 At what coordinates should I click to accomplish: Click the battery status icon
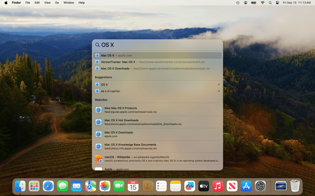pyautogui.click(x=254, y=3)
